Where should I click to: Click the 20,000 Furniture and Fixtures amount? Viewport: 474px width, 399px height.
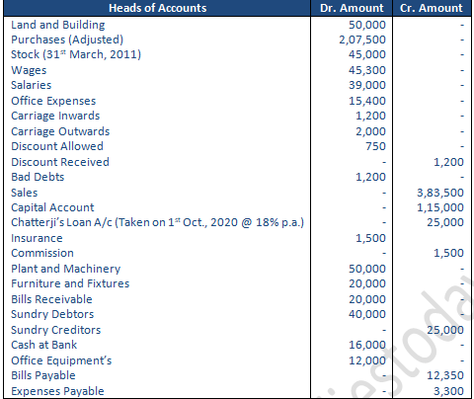tap(367, 283)
